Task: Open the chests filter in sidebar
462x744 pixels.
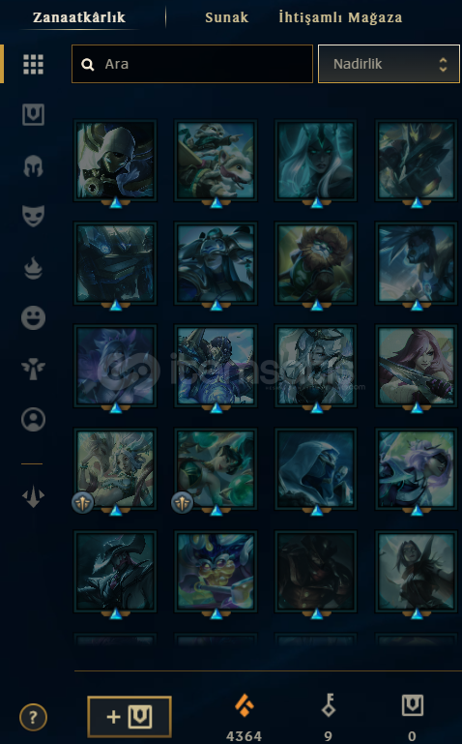Action: pyautogui.click(x=33, y=115)
